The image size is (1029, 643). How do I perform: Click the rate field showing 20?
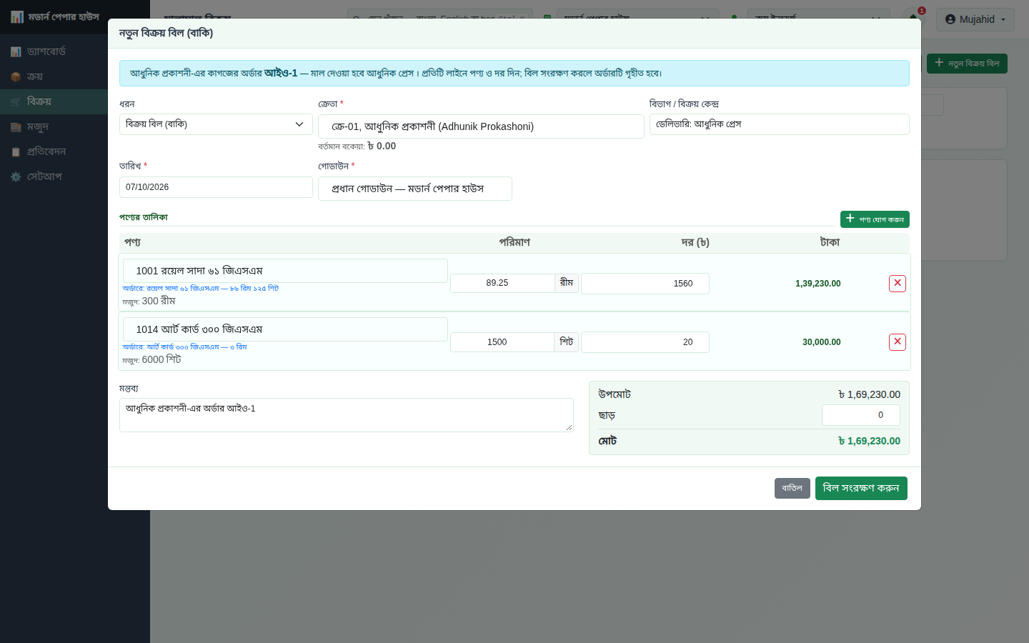click(645, 342)
